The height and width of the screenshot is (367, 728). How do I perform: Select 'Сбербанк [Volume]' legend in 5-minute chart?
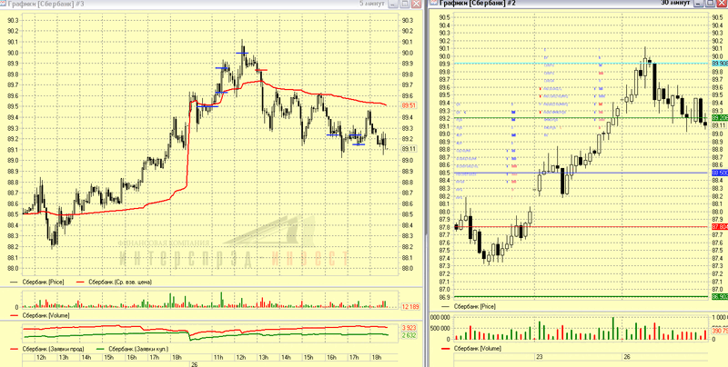(x=46, y=315)
